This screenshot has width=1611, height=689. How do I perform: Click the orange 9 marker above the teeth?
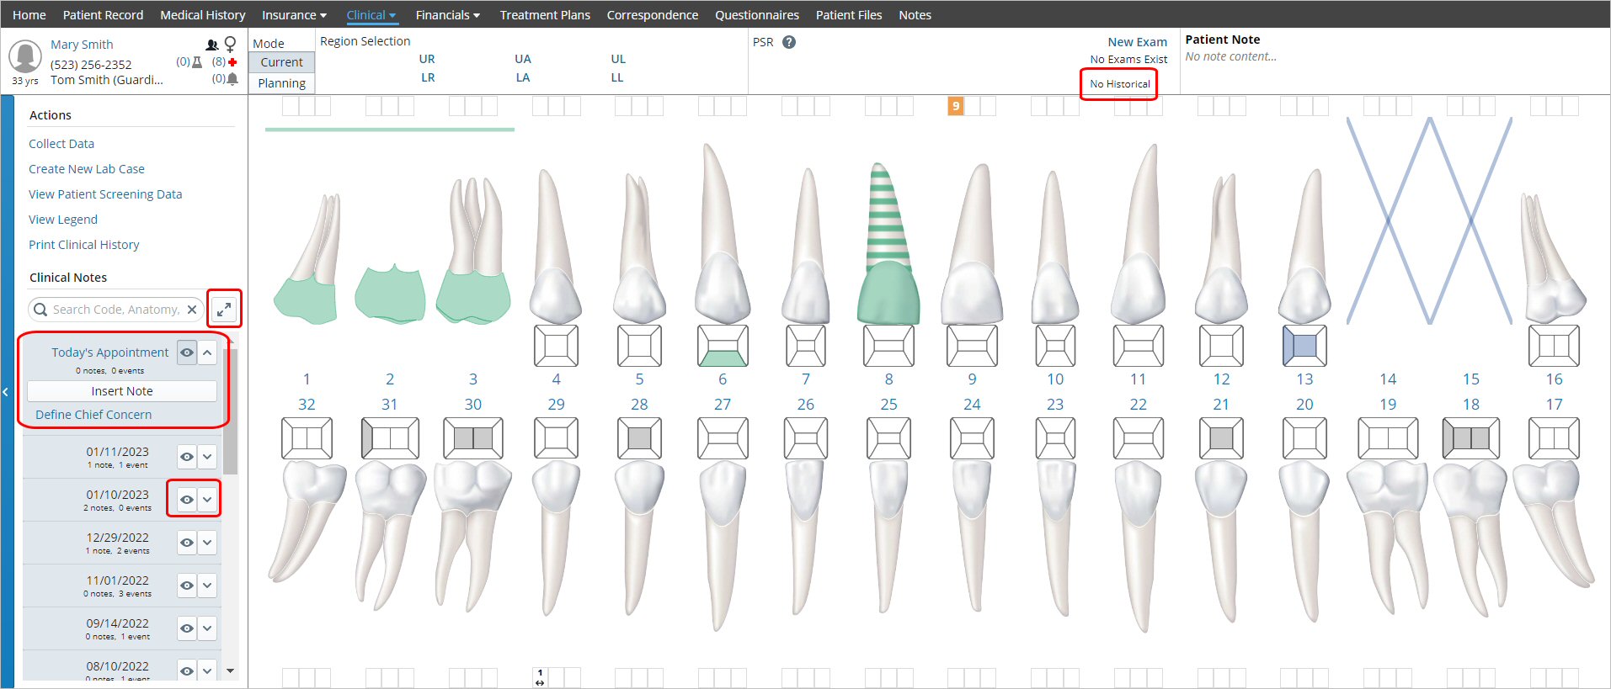click(x=956, y=106)
